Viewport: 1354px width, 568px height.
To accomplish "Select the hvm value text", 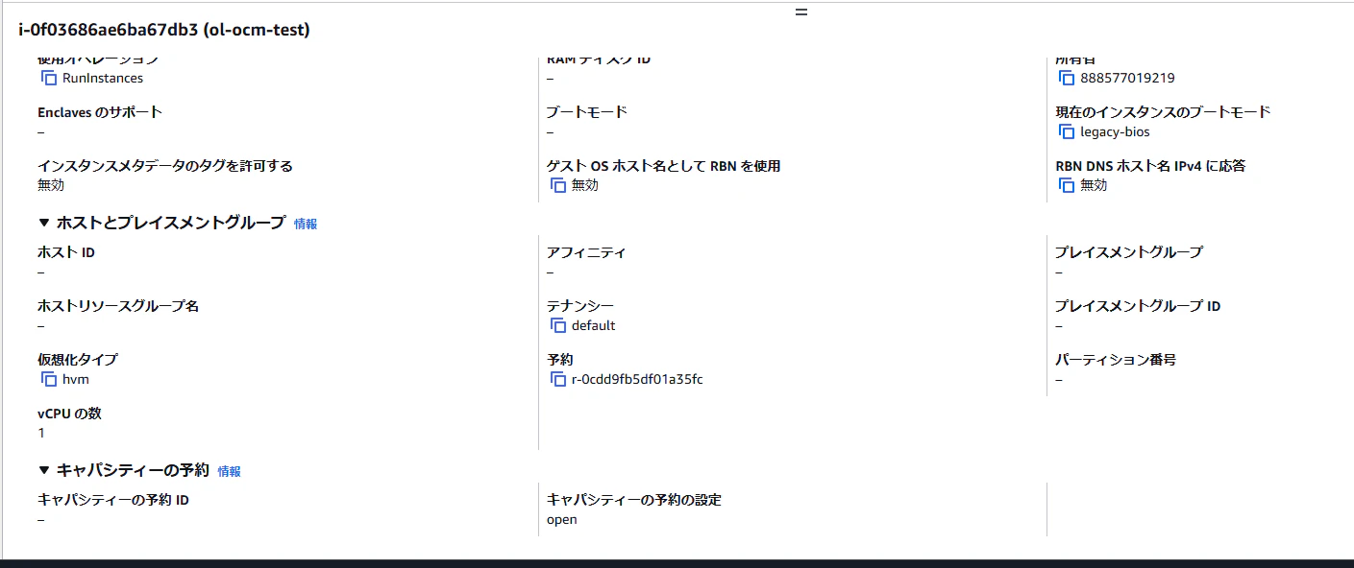I will coord(76,379).
